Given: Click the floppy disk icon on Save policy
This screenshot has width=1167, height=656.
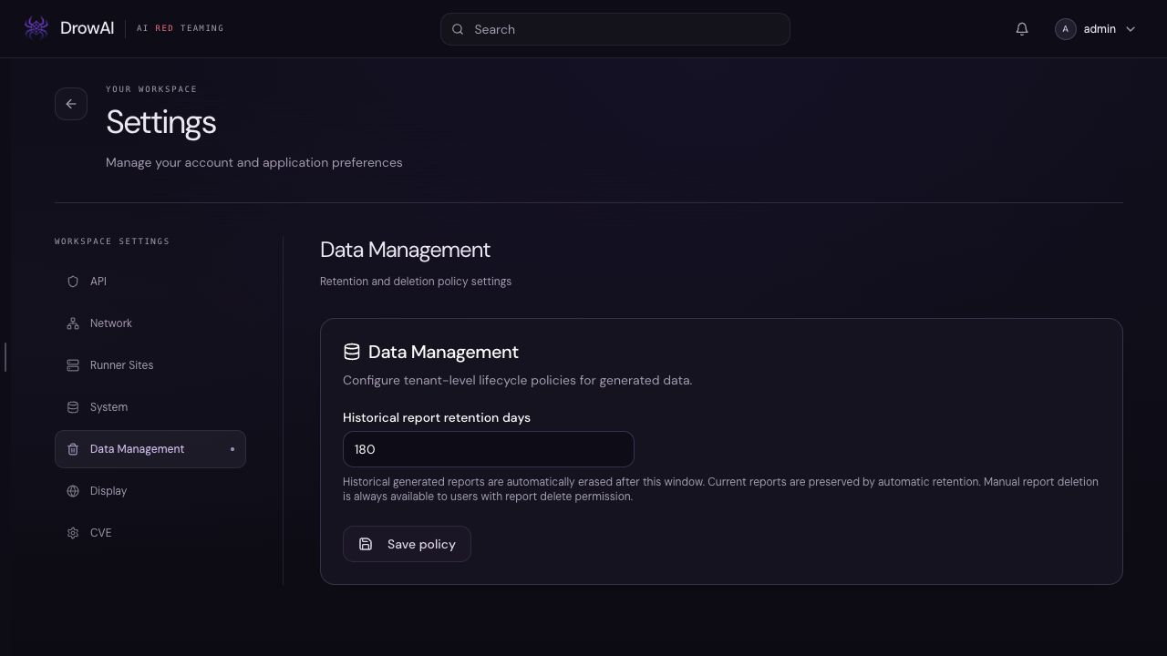Looking at the screenshot, I should click(x=366, y=544).
